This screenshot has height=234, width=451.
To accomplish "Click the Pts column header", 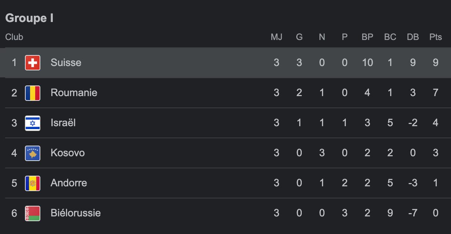I will [436, 37].
